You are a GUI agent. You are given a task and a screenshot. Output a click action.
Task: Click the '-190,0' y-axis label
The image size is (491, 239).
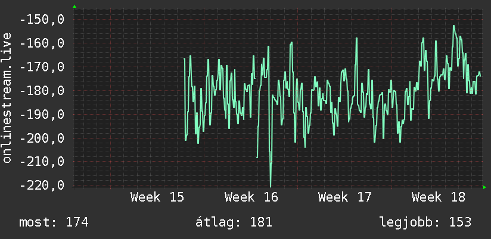[42, 114]
